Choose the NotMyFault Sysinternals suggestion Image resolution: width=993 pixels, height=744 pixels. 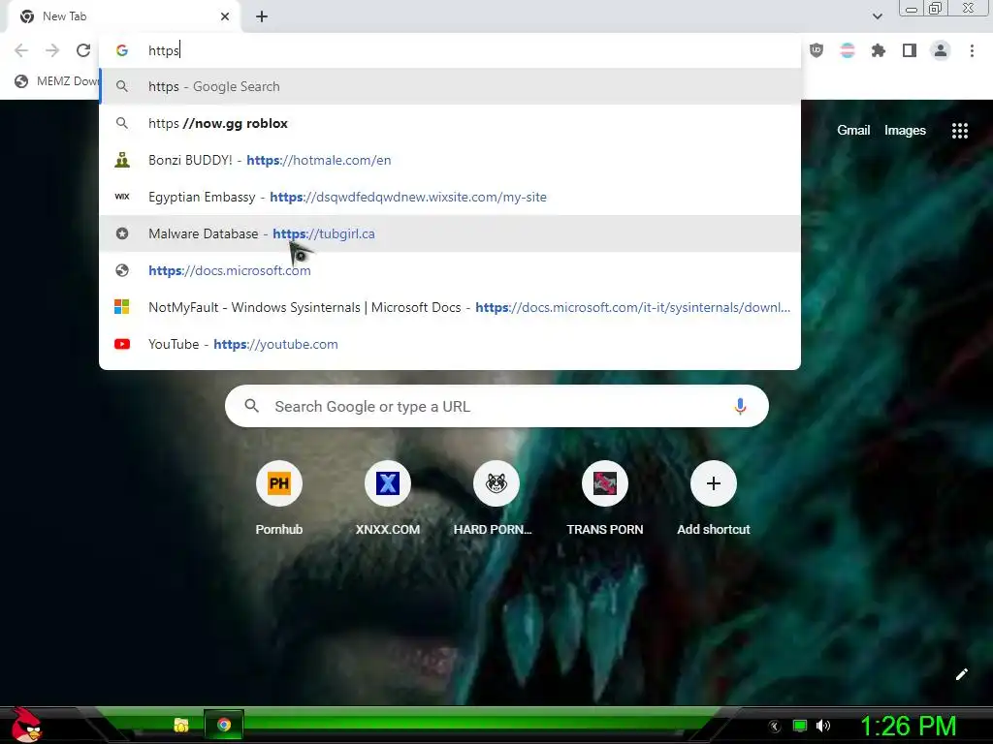[x=450, y=307]
